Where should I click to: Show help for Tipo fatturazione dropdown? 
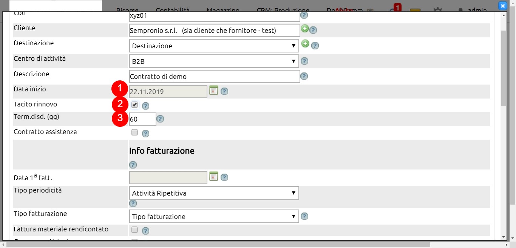tap(304, 216)
